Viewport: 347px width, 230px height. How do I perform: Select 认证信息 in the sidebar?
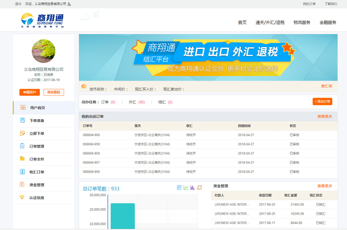click(x=44, y=198)
